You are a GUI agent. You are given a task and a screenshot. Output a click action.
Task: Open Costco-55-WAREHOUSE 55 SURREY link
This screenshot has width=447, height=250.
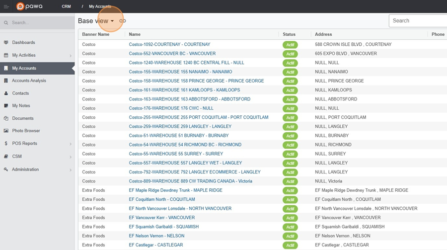click(176, 154)
